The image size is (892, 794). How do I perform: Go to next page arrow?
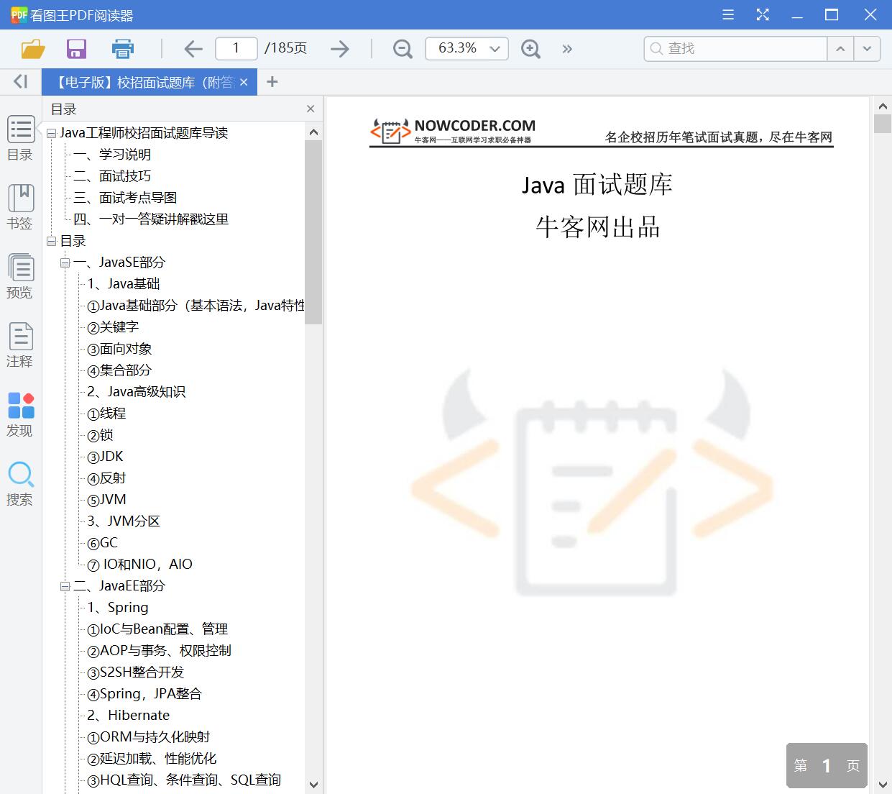(x=340, y=49)
